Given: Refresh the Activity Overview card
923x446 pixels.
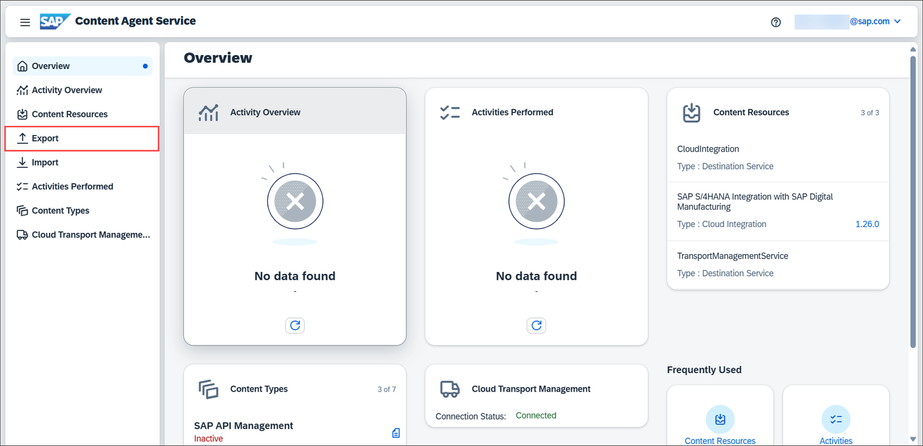Looking at the screenshot, I should click(295, 325).
